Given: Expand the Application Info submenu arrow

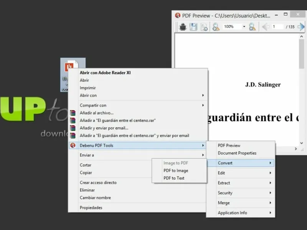Looking at the screenshot, I should click(271, 213).
